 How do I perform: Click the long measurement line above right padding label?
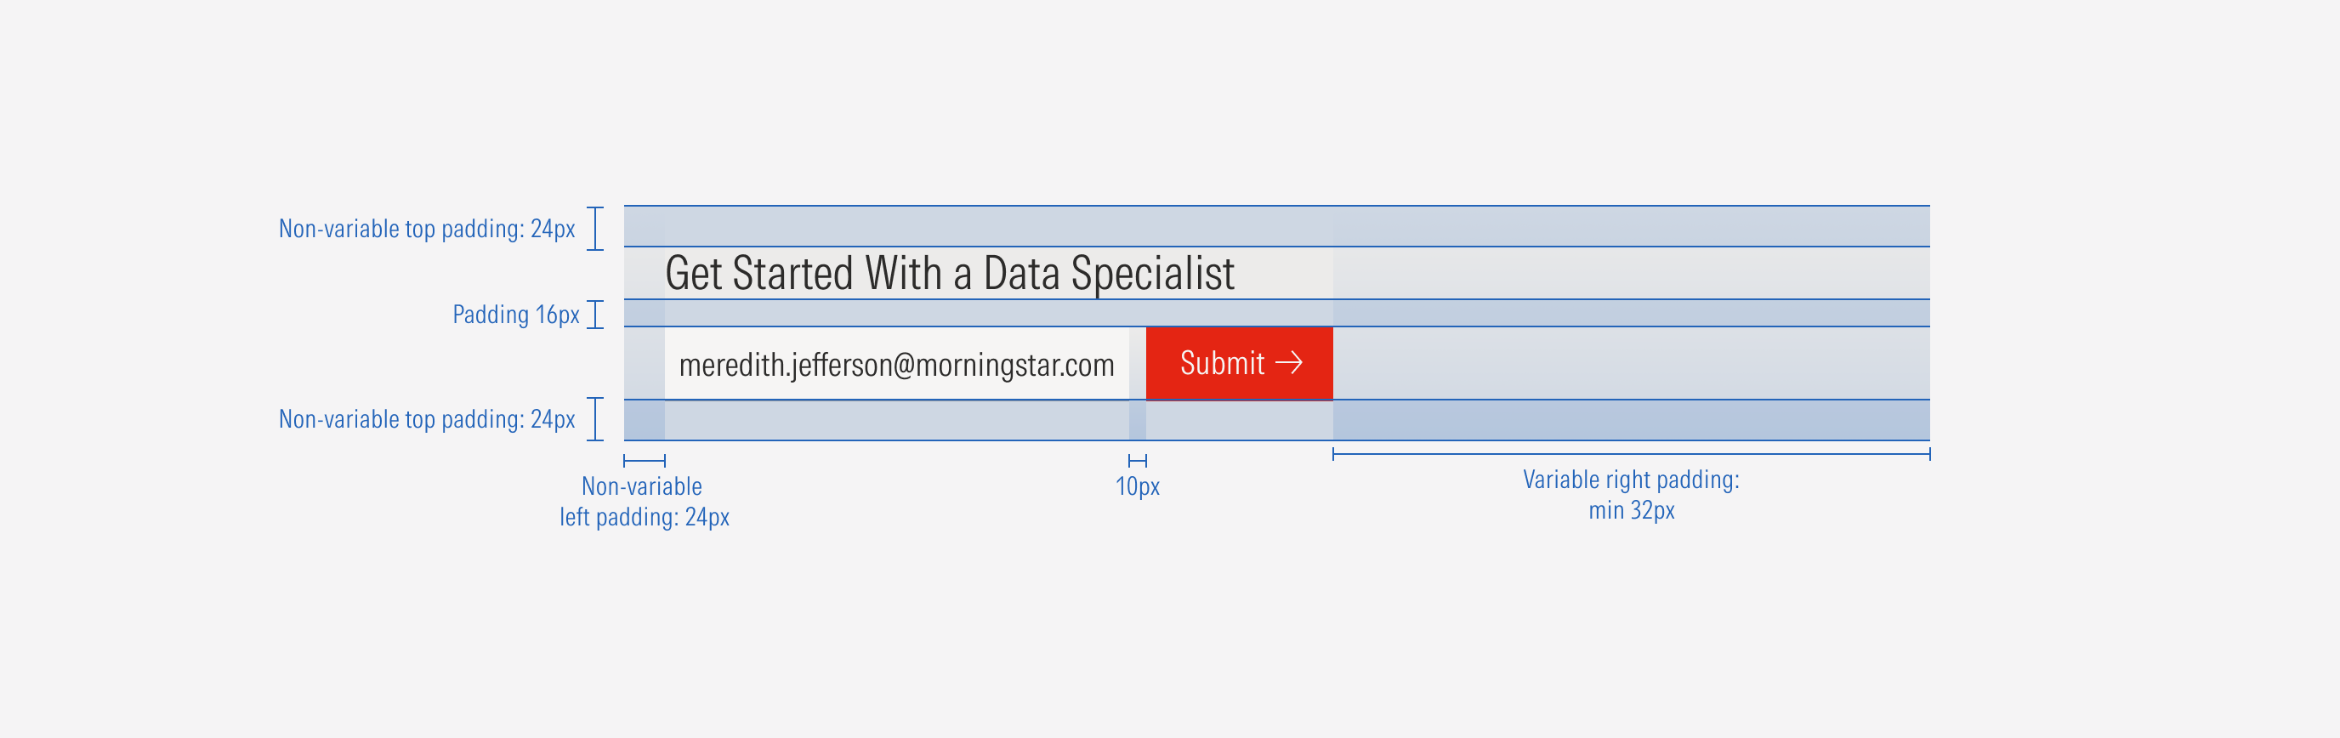coord(1631,453)
